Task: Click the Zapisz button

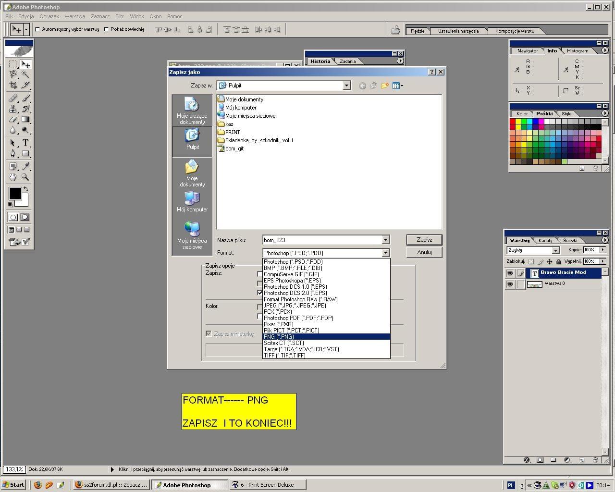Action: click(x=424, y=239)
